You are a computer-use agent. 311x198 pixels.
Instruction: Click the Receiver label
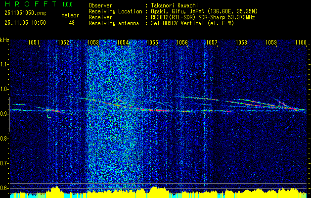[100, 17]
